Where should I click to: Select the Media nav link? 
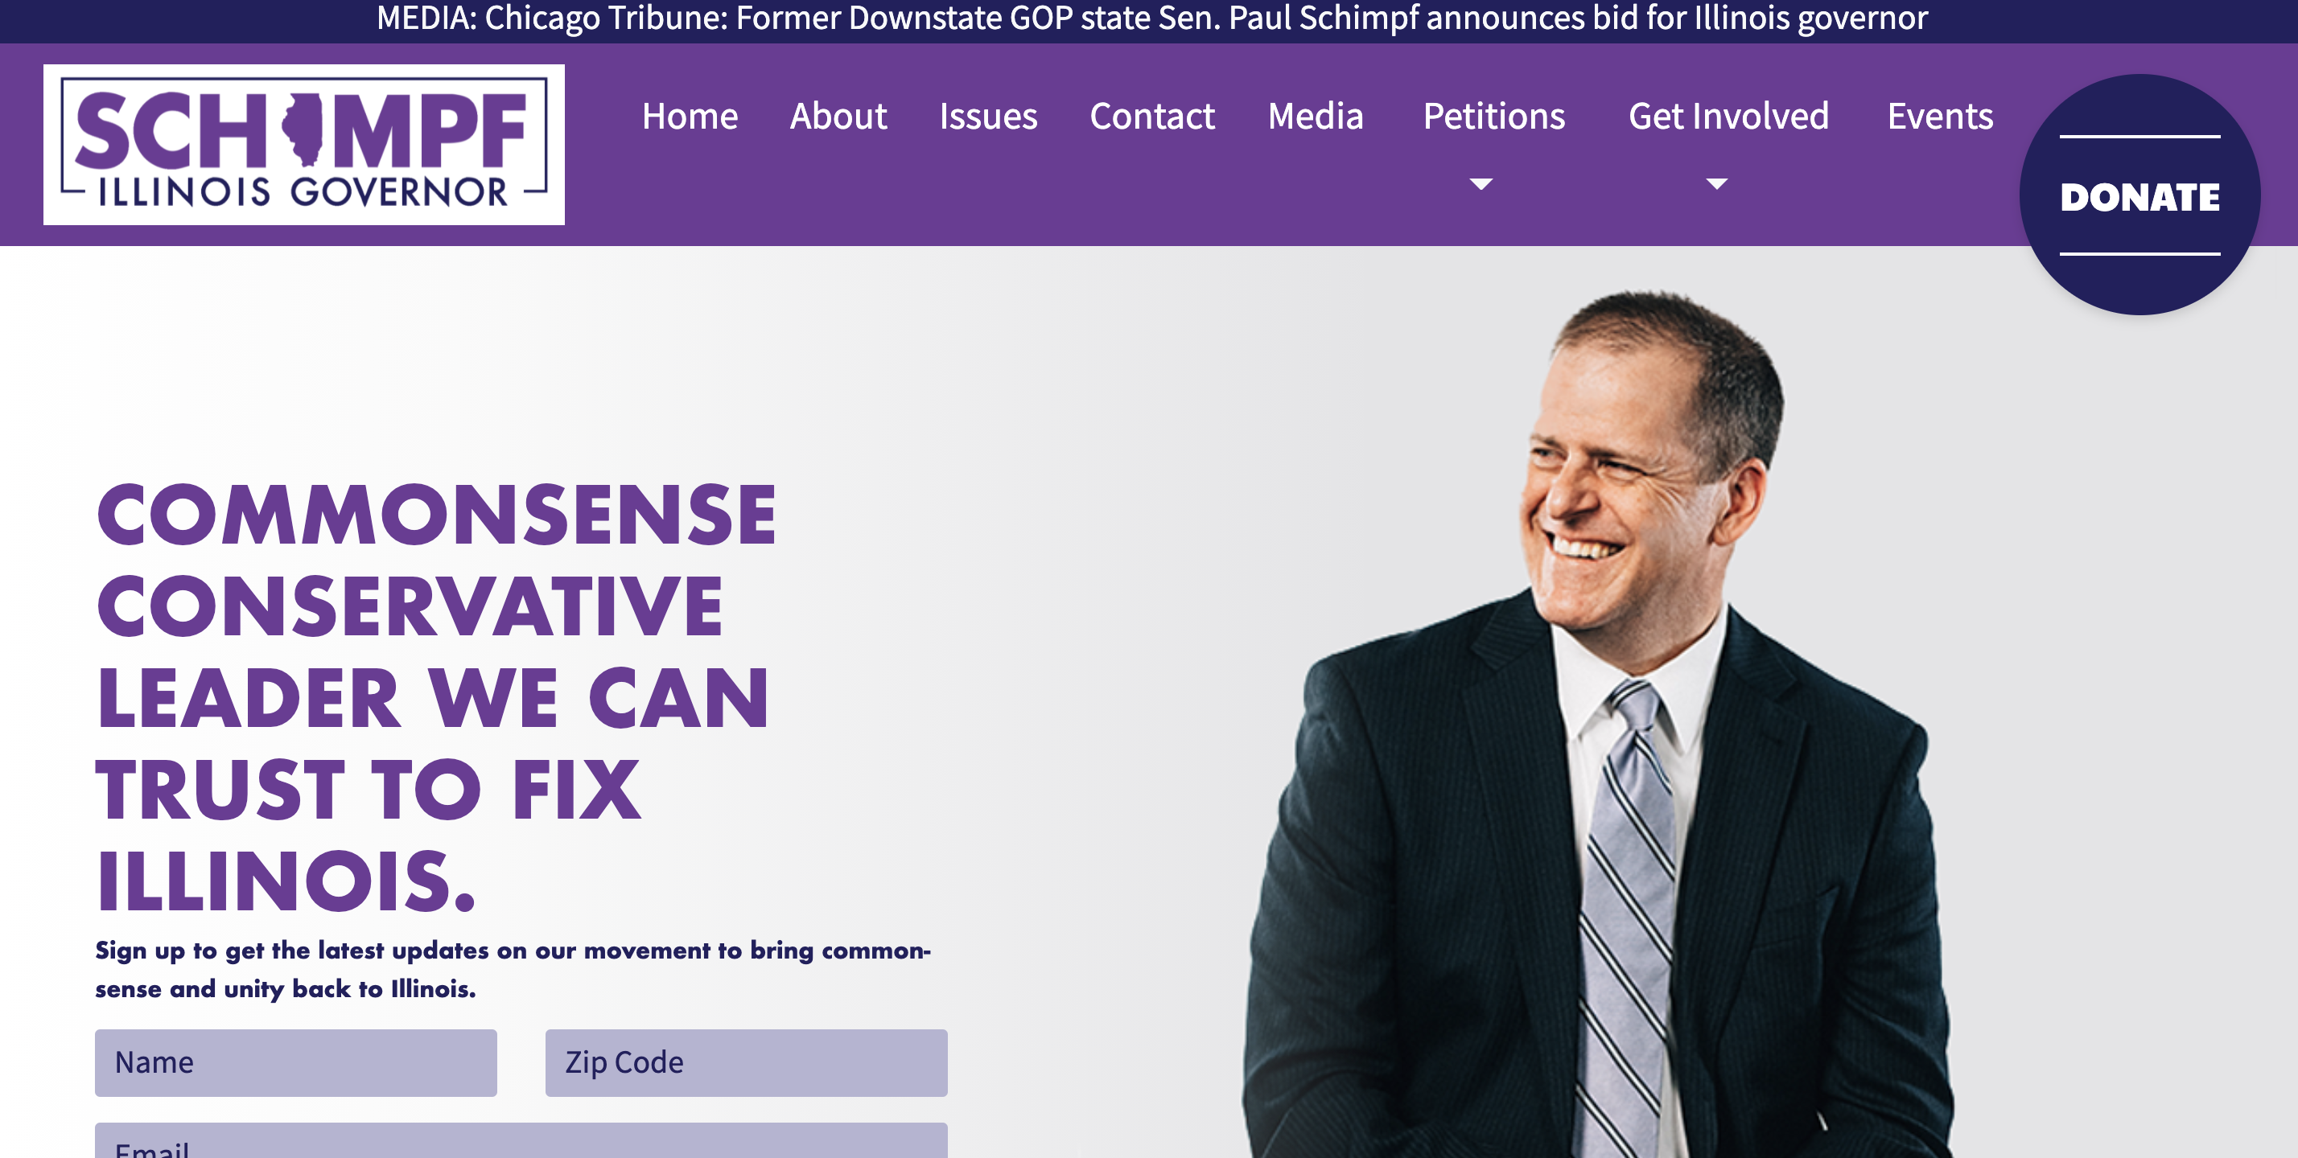(x=1315, y=116)
